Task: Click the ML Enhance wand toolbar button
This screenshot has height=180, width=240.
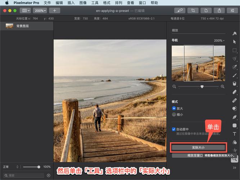Action: pyautogui.click(x=180, y=10)
